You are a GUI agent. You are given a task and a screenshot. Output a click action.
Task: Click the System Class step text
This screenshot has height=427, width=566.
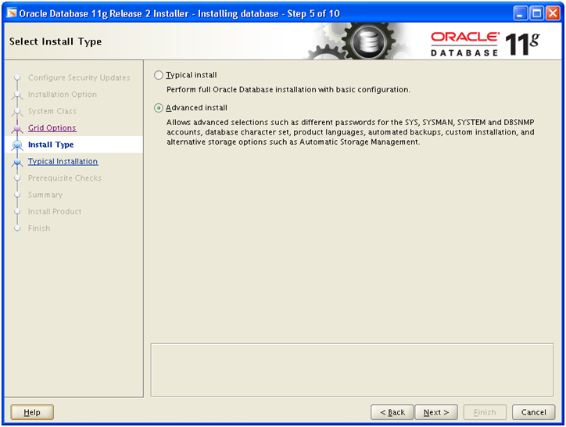tap(52, 111)
